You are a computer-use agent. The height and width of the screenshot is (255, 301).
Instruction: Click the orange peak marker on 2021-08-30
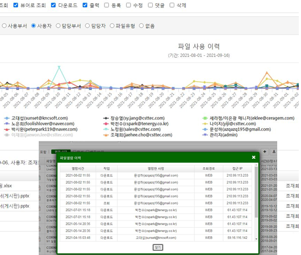click(x=267, y=72)
